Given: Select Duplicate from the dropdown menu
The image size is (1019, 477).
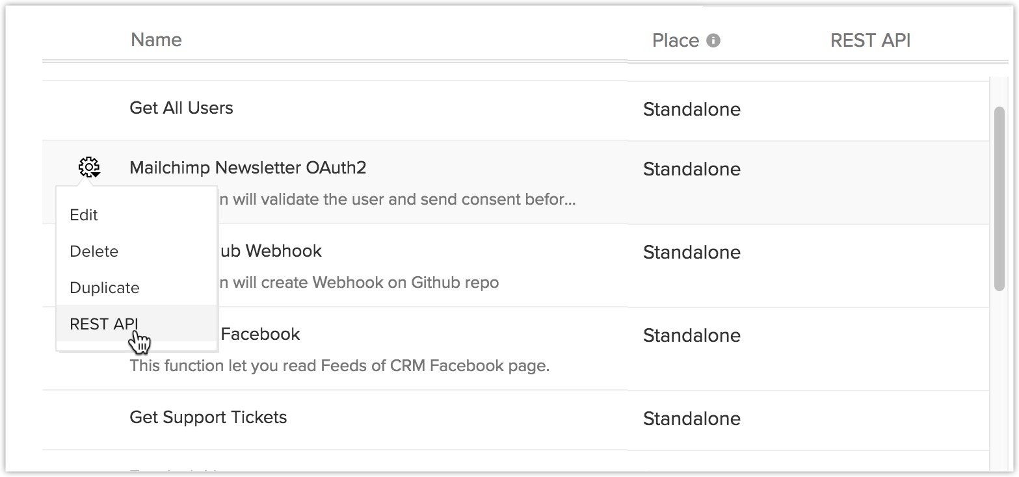Looking at the screenshot, I should click(105, 288).
